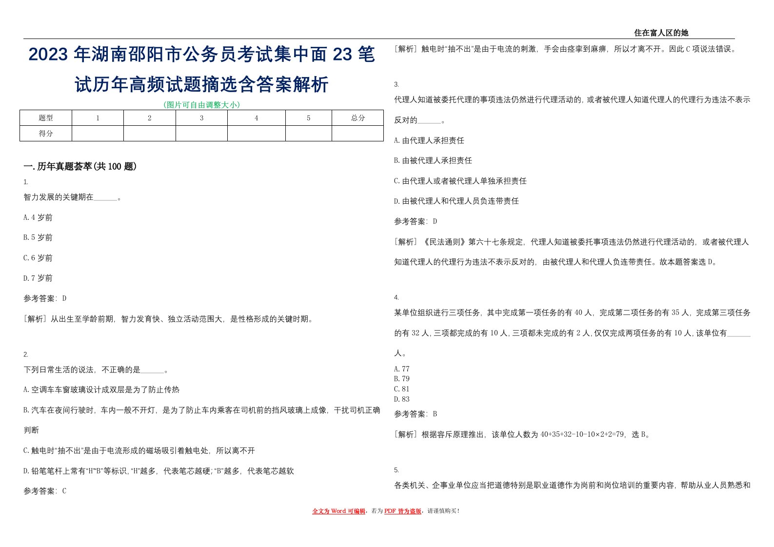774x547 pixels.
Task: Click the question number '3.'
Action: 397,85
